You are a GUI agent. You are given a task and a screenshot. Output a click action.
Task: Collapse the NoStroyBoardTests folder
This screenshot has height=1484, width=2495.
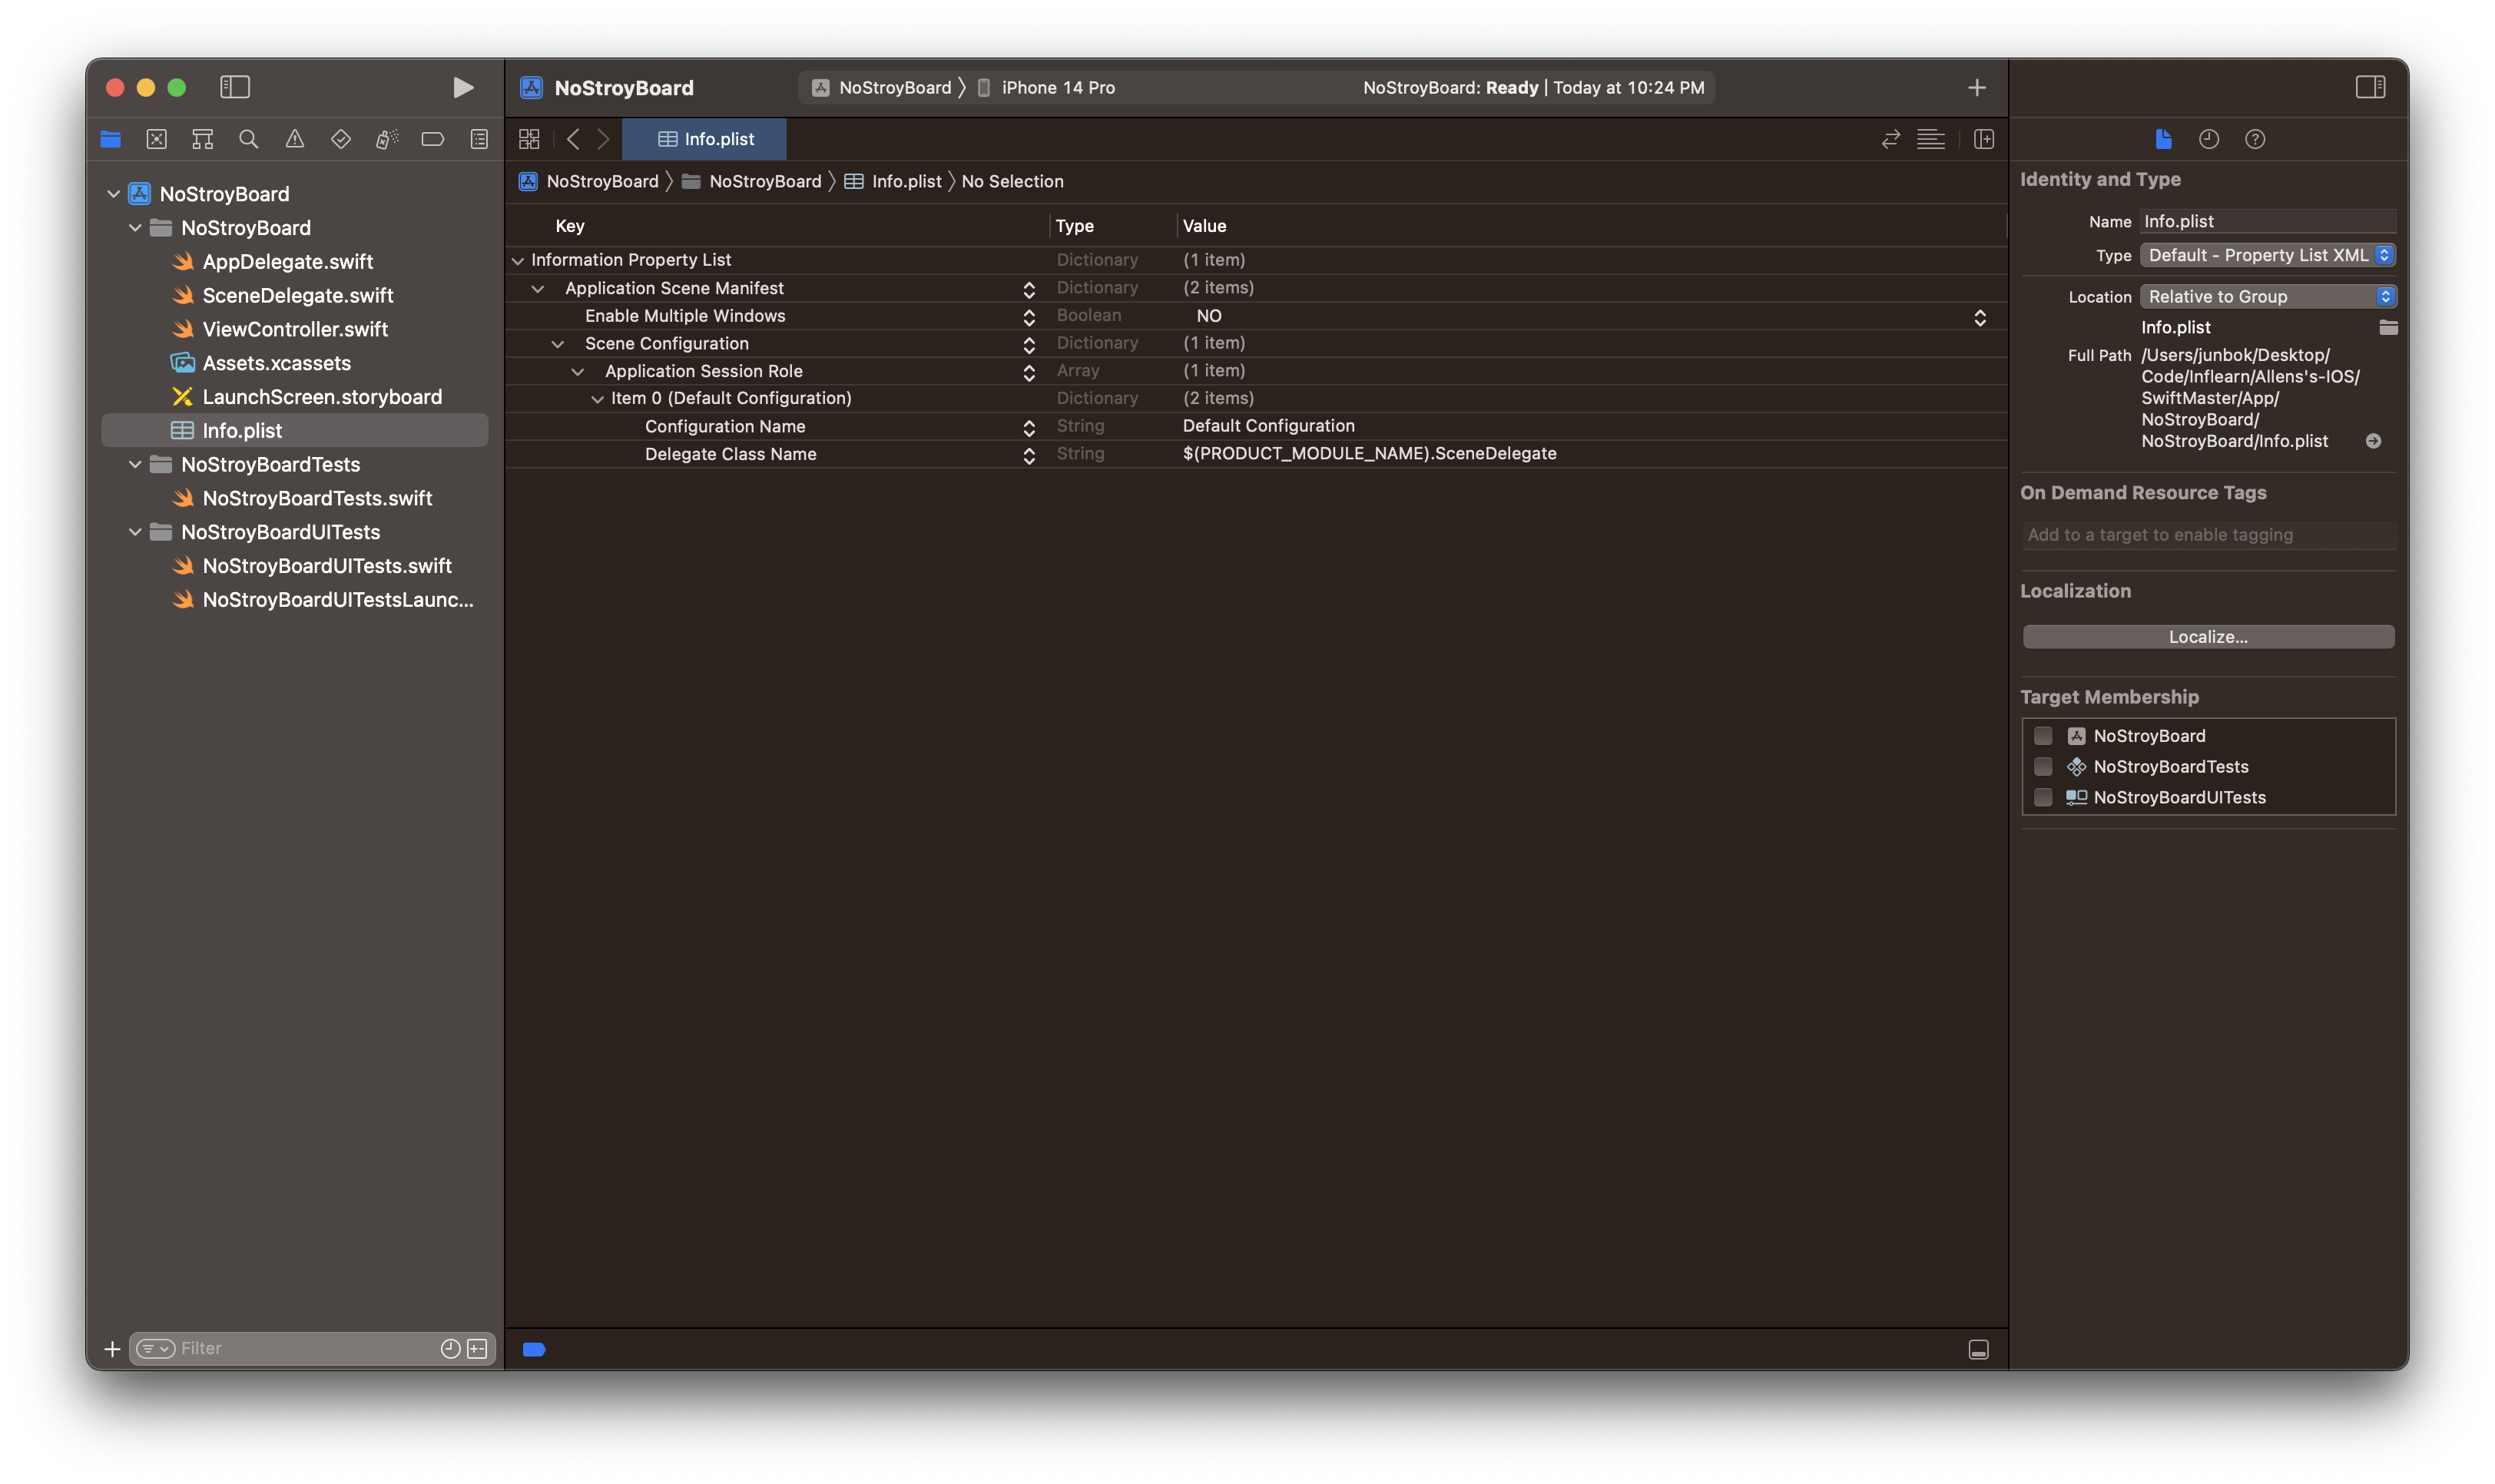135,465
